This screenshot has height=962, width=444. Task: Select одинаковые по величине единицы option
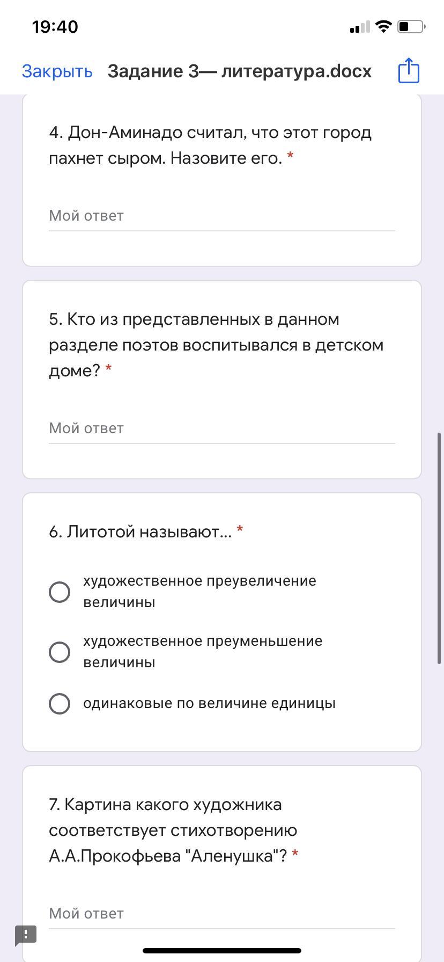(60, 703)
